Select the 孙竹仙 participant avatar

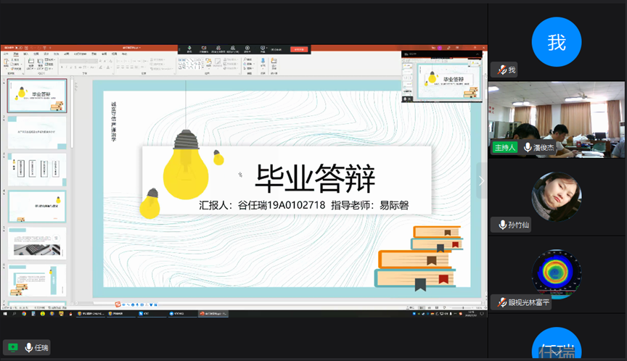pos(556,196)
